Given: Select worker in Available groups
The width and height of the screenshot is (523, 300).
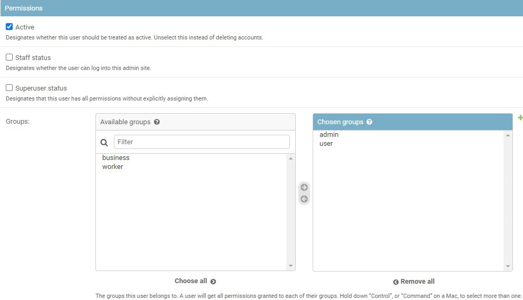Looking at the screenshot, I should click(113, 167).
